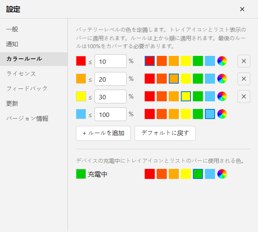Click the 20% threshold input field
The image size is (258, 232).
point(111,79)
